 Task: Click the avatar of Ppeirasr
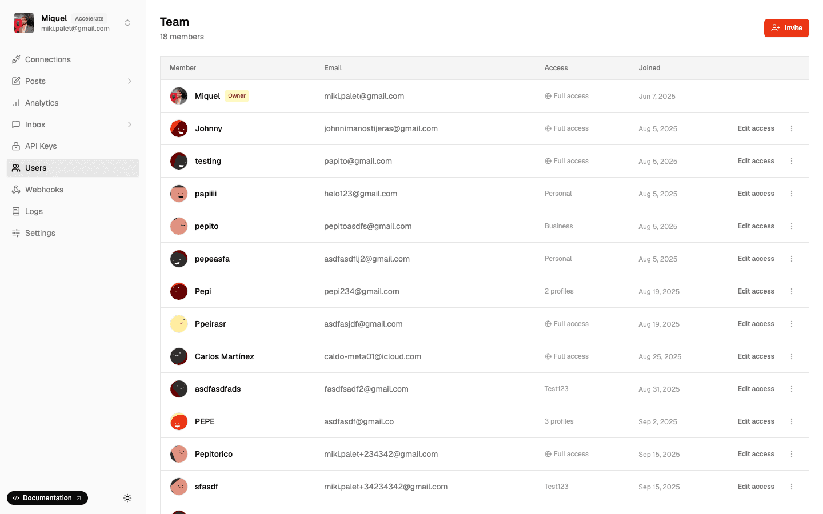tap(179, 324)
